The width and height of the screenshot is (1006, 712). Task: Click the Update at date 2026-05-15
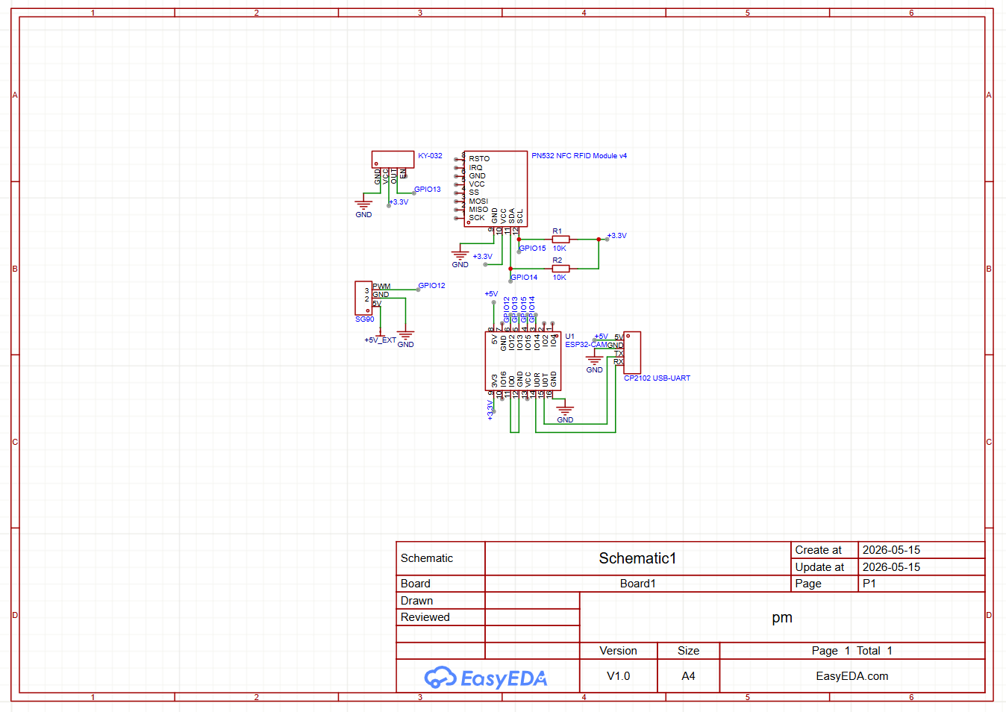[891, 567]
